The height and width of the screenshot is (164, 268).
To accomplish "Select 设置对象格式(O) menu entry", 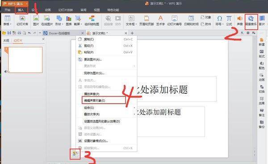I will tap(106, 141).
